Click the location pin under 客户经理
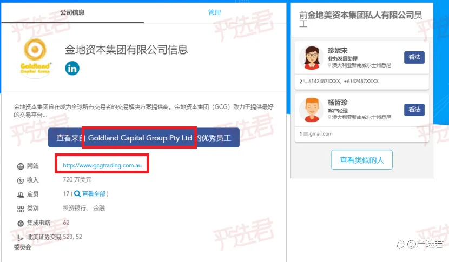The image size is (449, 262). (x=329, y=117)
